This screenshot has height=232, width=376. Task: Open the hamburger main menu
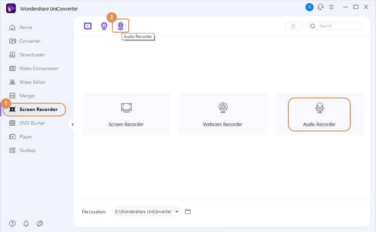(x=331, y=7)
